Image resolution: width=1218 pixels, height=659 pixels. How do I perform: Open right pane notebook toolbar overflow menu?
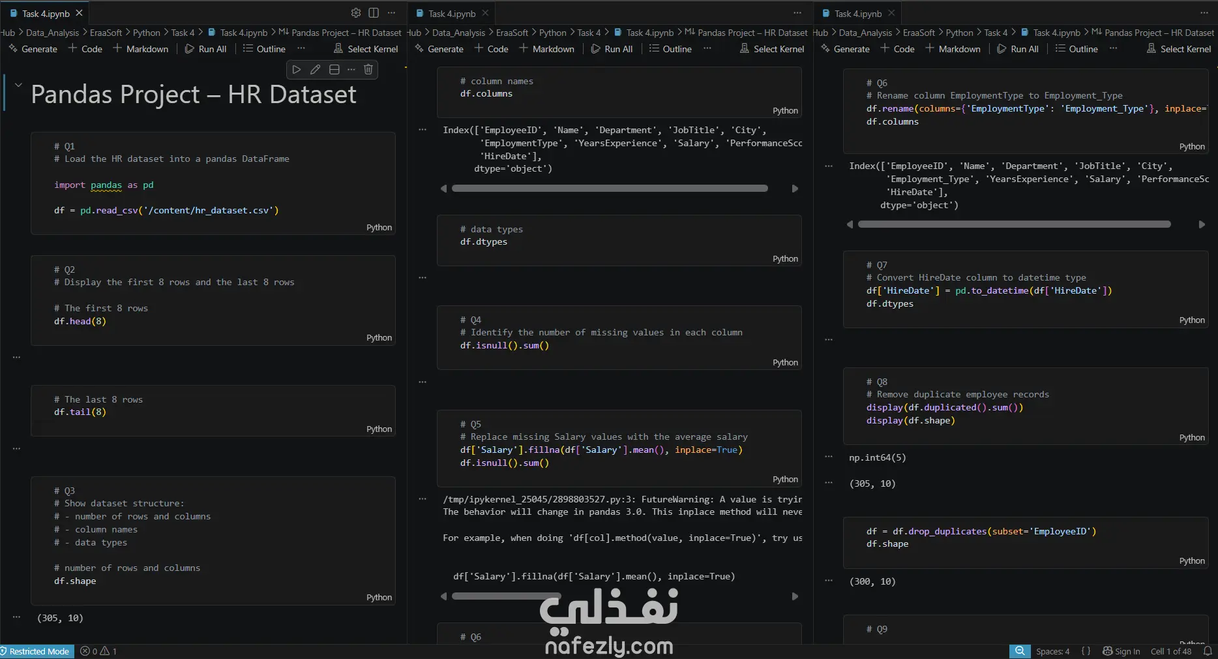(1113, 49)
